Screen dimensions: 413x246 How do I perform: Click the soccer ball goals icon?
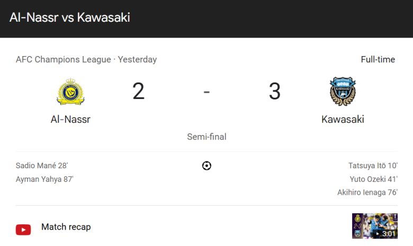206,166
